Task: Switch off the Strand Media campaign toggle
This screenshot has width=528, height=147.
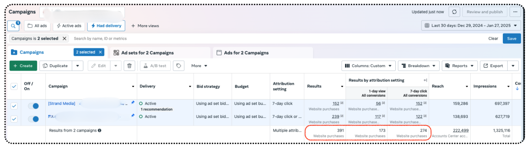Action: [33, 106]
